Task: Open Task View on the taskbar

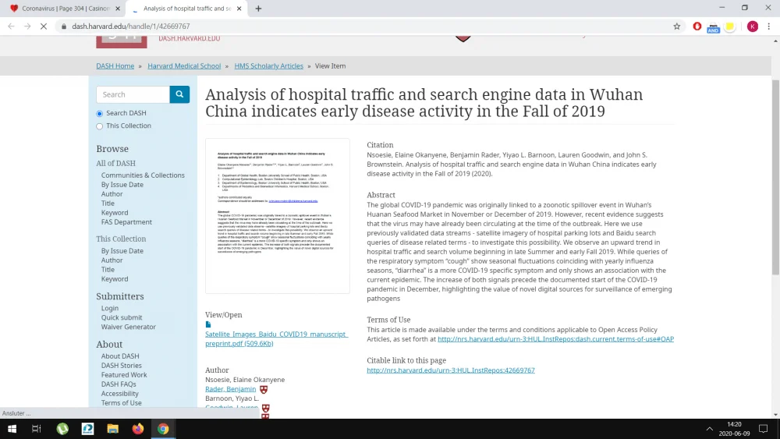Action: coord(37,429)
